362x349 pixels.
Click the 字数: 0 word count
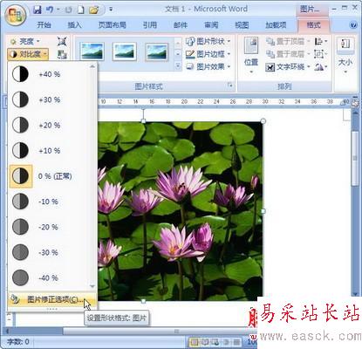(18, 341)
